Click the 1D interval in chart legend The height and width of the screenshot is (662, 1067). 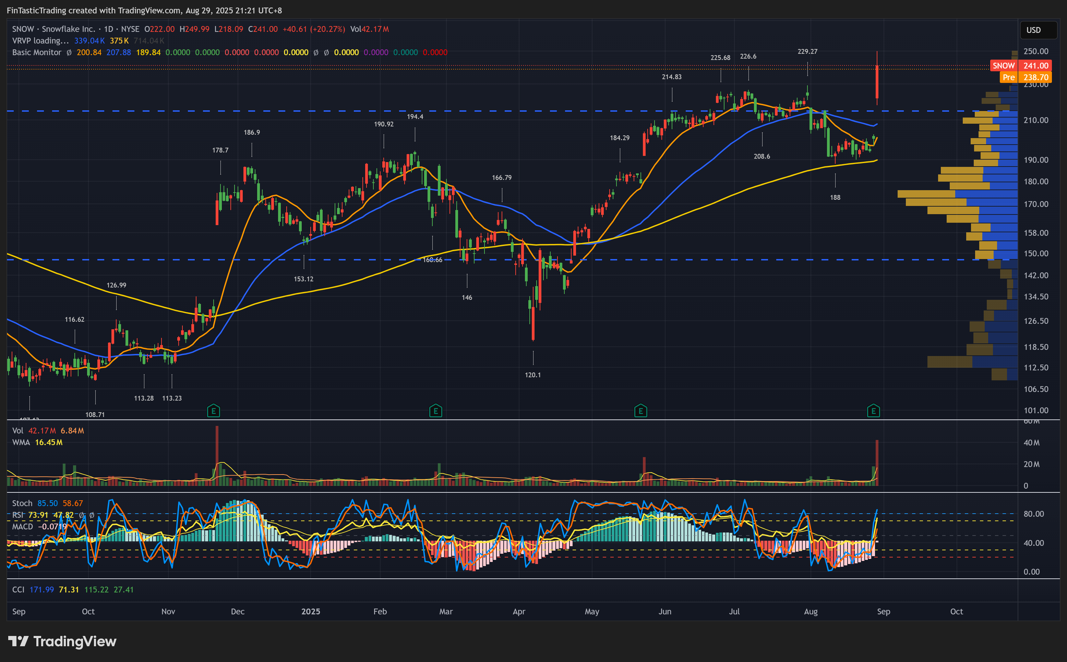(x=108, y=29)
